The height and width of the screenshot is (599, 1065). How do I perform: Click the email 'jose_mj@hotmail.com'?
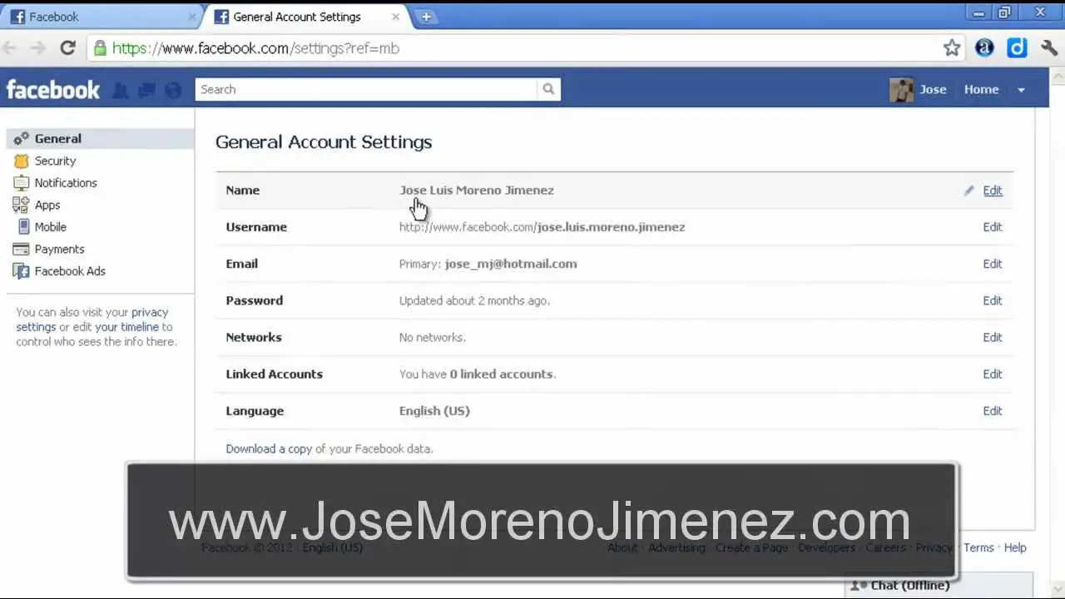[511, 264]
